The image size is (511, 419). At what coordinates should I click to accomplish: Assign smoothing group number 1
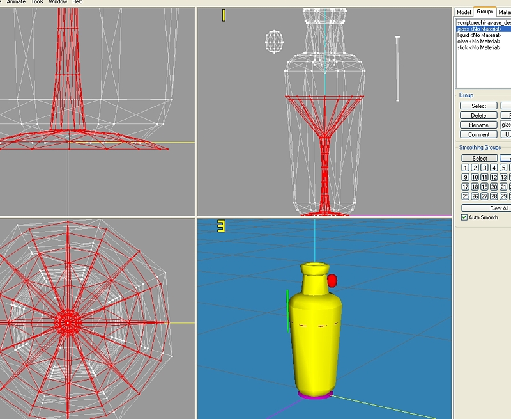pos(466,168)
